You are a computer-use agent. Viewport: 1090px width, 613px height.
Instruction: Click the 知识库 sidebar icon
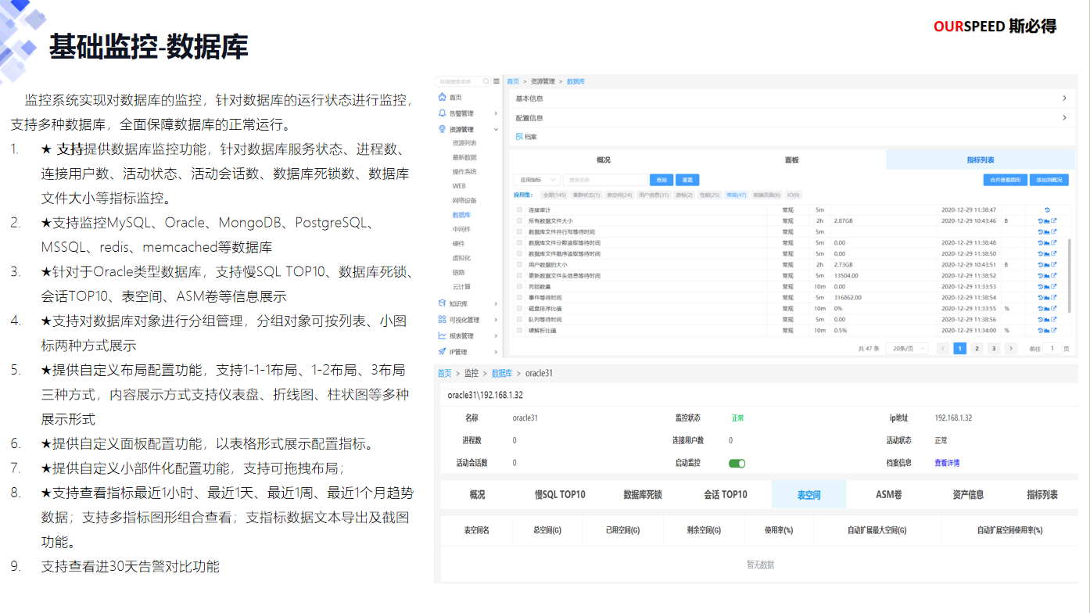[x=443, y=303]
